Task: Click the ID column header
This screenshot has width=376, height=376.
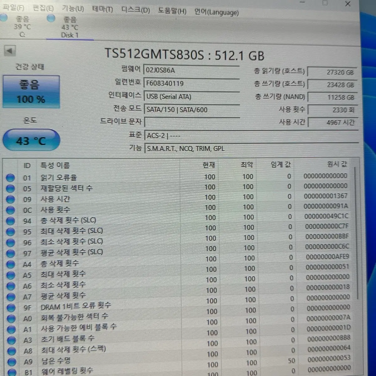Action: [x=27, y=165]
